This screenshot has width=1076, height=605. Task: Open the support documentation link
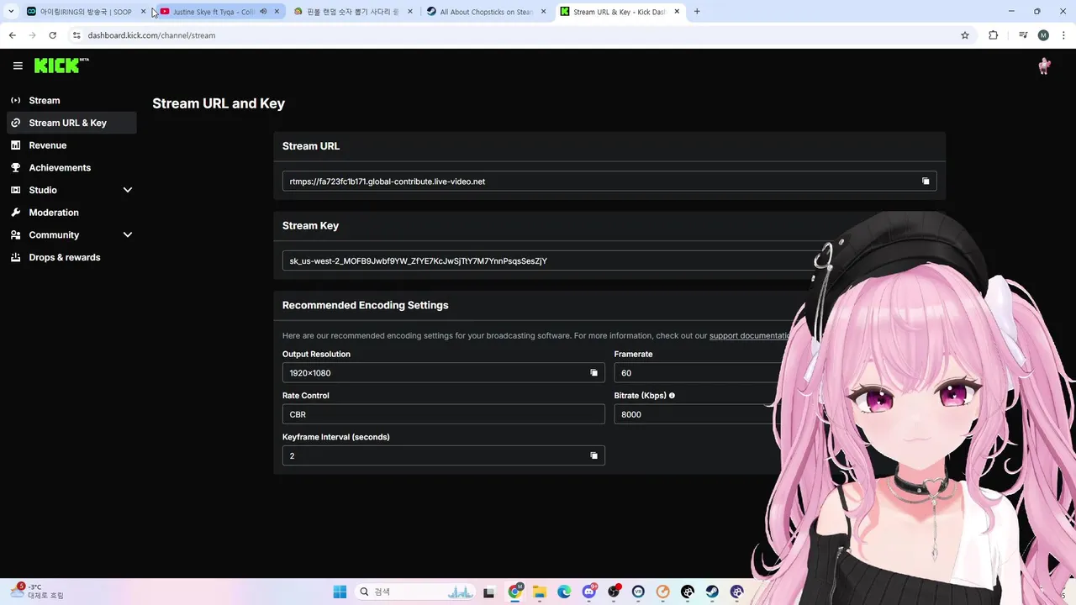click(750, 335)
